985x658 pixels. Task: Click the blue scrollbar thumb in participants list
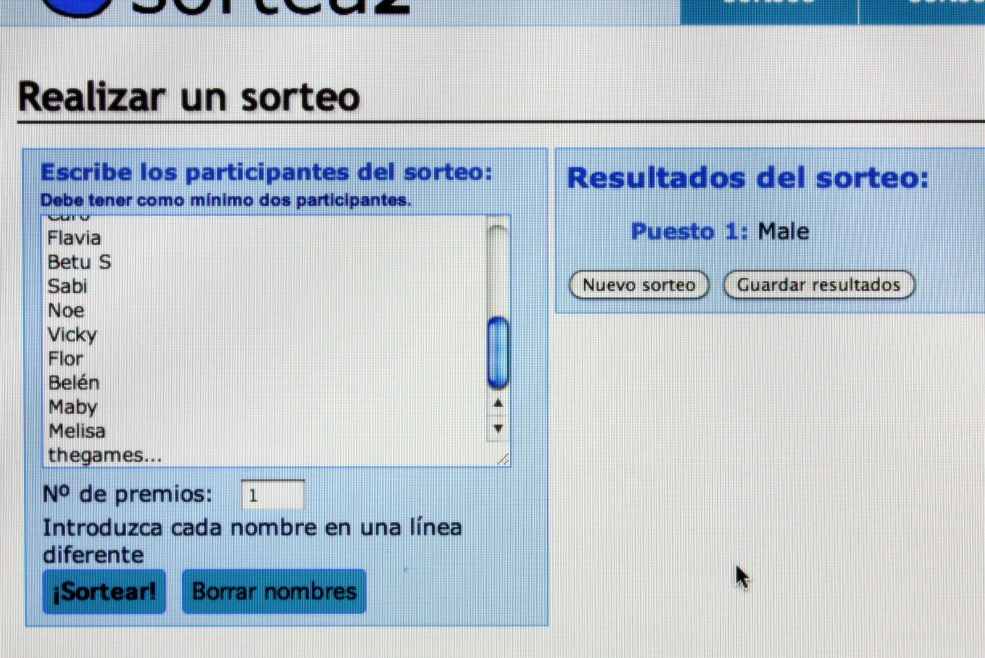coord(497,352)
